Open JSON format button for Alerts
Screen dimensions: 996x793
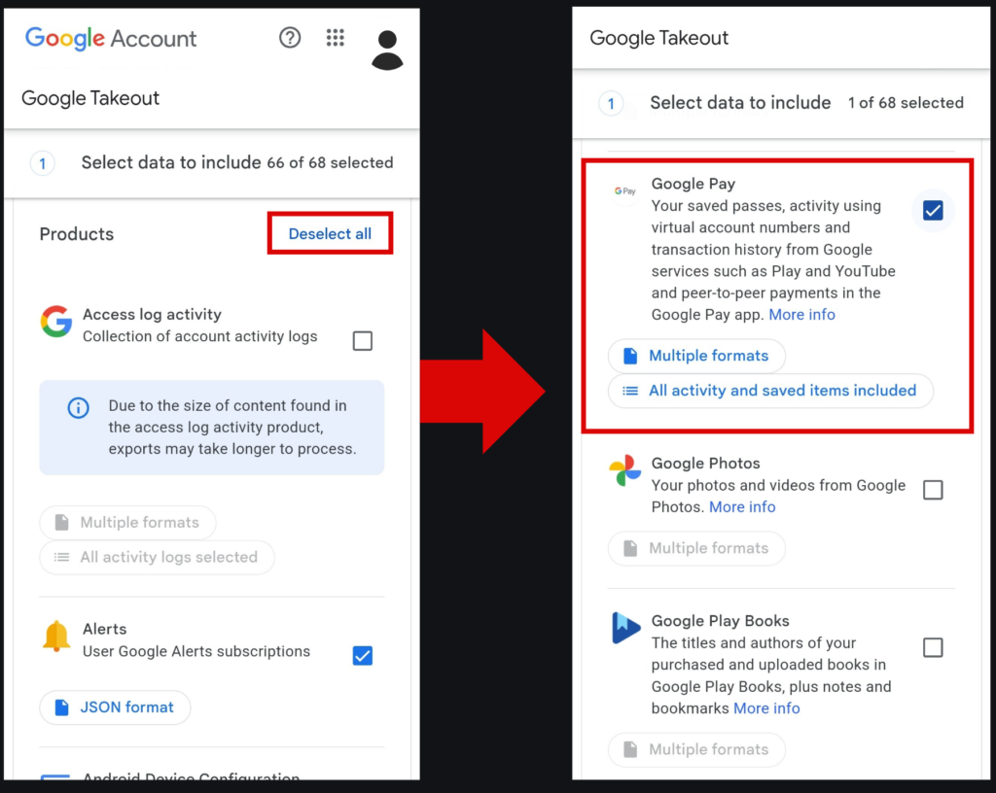click(115, 707)
